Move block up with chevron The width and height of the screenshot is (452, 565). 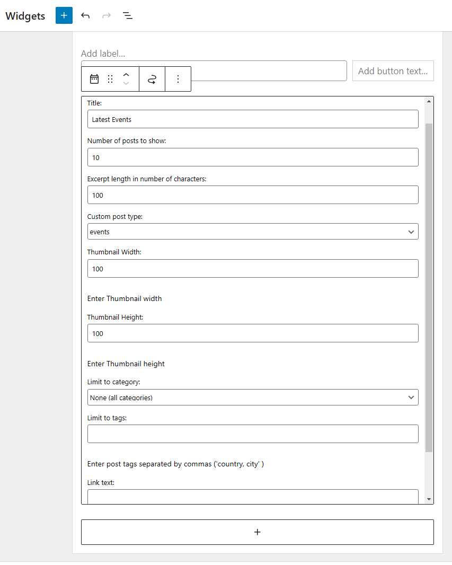[x=126, y=75]
